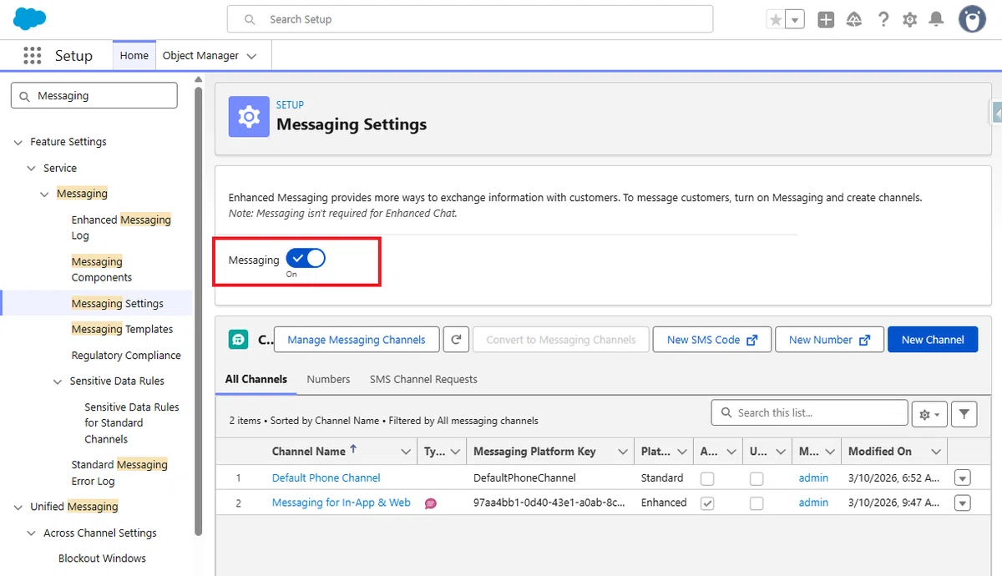
Task: Open the notifications bell
Action: (937, 19)
